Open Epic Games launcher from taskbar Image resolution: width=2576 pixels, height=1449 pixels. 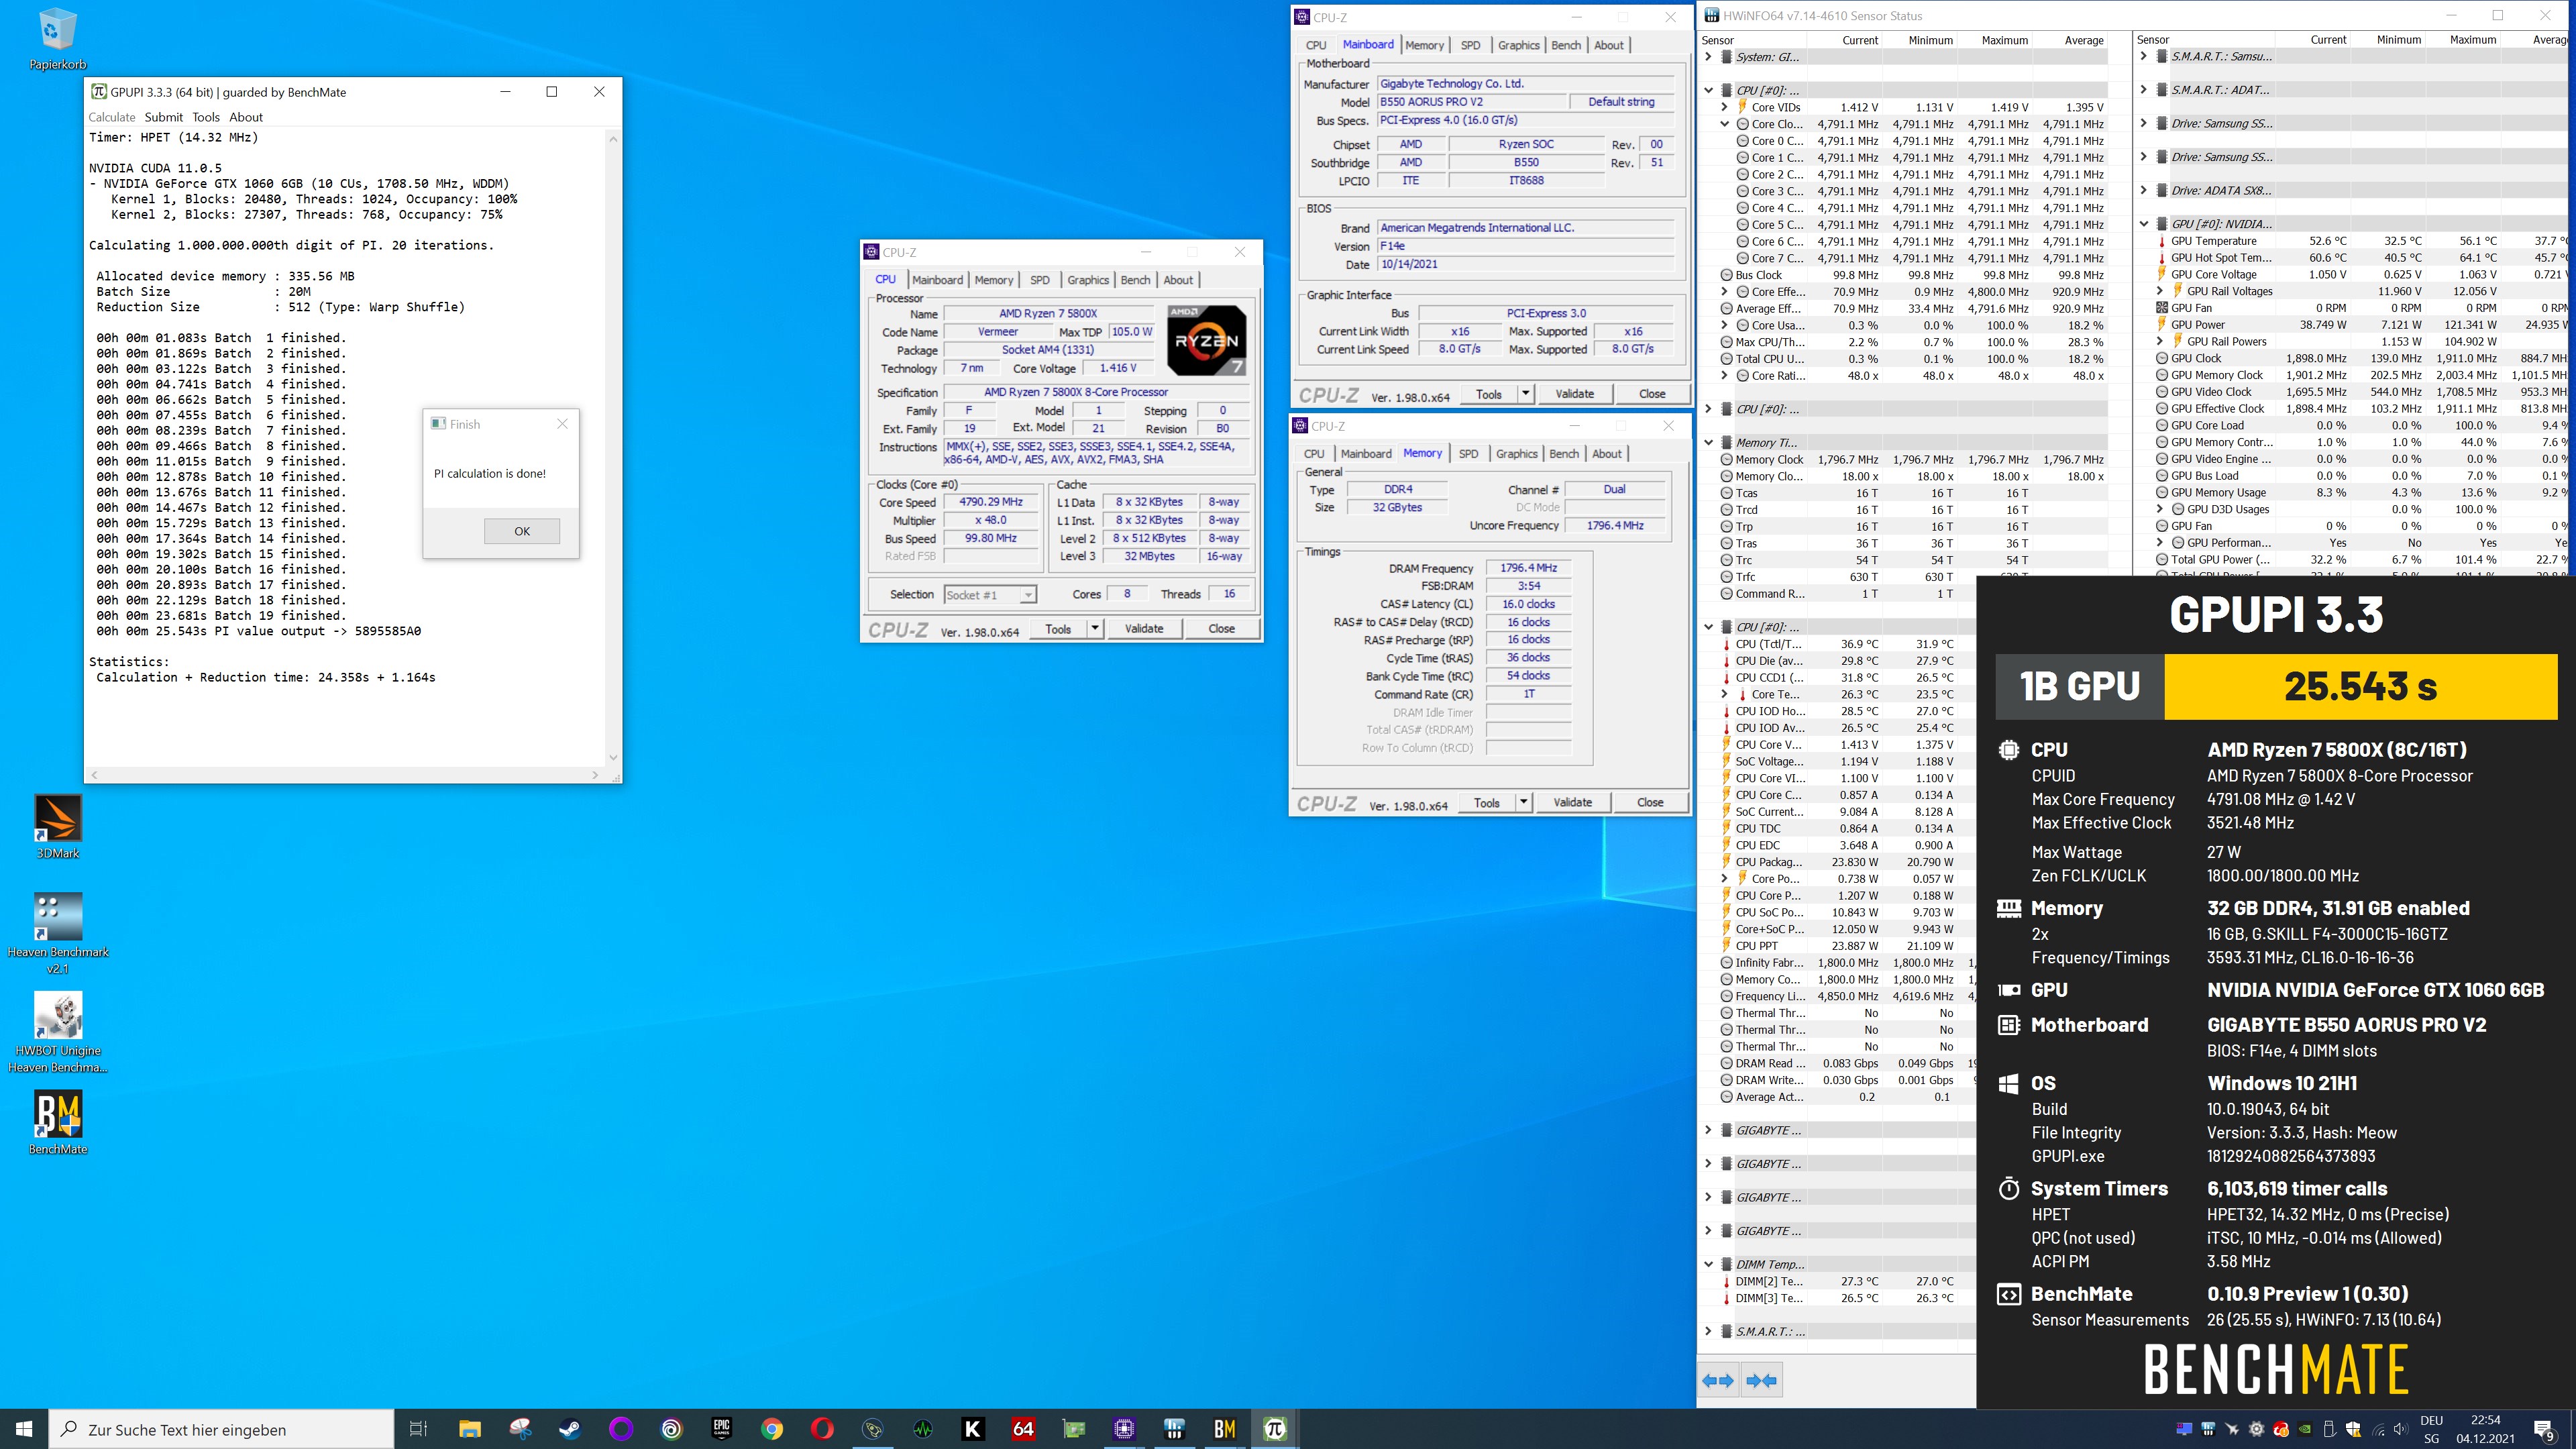click(x=721, y=1429)
